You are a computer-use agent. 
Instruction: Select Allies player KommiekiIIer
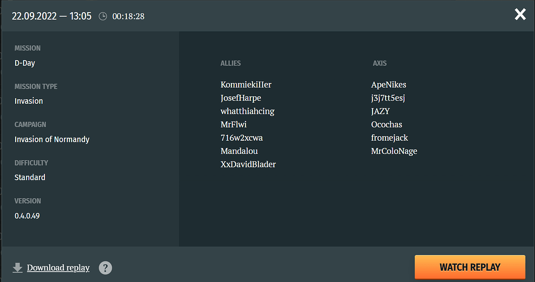click(246, 84)
